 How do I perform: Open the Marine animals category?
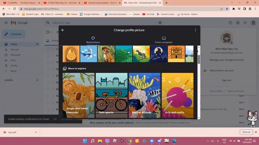144,95
